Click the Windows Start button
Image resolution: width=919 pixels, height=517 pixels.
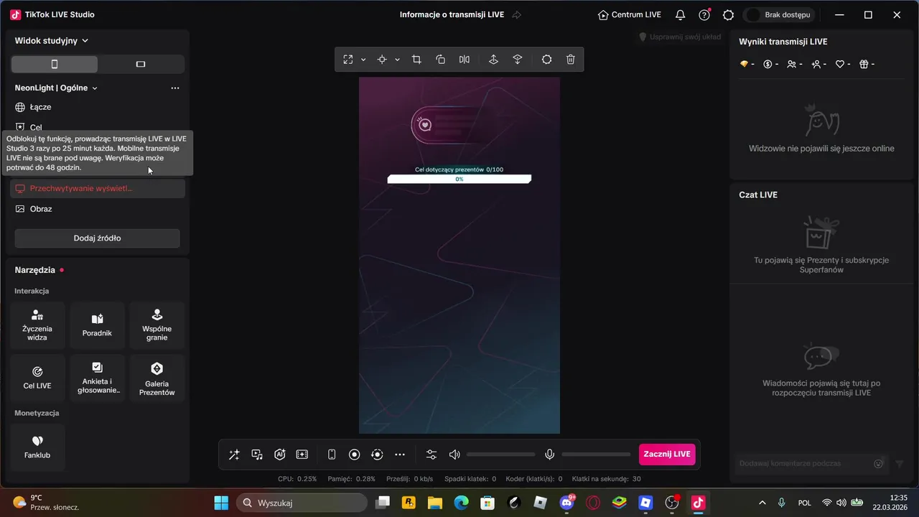[x=221, y=503]
